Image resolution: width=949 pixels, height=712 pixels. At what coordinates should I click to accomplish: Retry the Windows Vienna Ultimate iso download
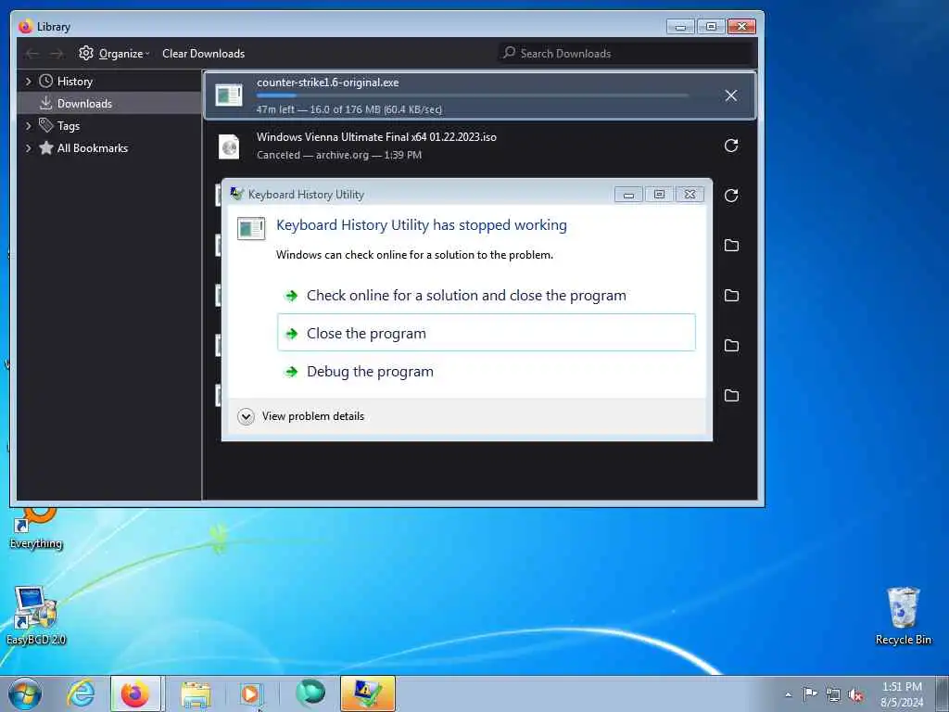731,146
